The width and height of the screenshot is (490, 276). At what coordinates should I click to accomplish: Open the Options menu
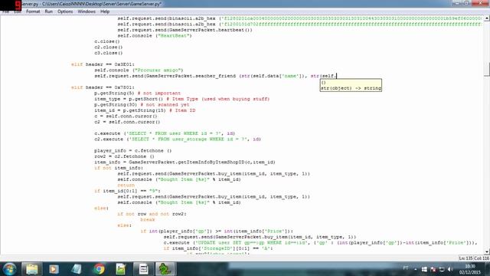pyautogui.click(x=65, y=11)
